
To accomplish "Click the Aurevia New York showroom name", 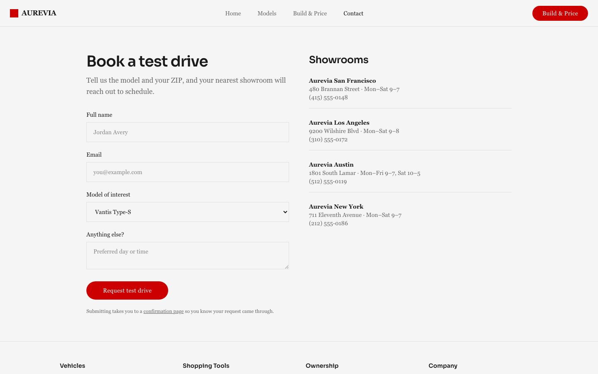I will (x=336, y=207).
